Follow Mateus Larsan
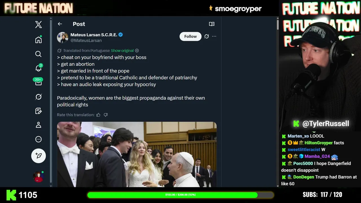The image size is (361, 203). (x=190, y=36)
